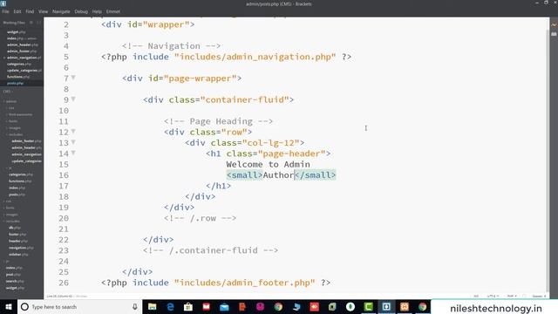Open footer.php in the file tree
The height and width of the screenshot is (314, 558).
click(17, 235)
